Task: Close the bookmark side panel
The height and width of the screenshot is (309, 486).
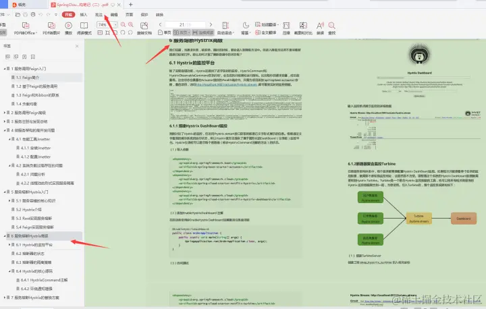Action: click(77, 46)
